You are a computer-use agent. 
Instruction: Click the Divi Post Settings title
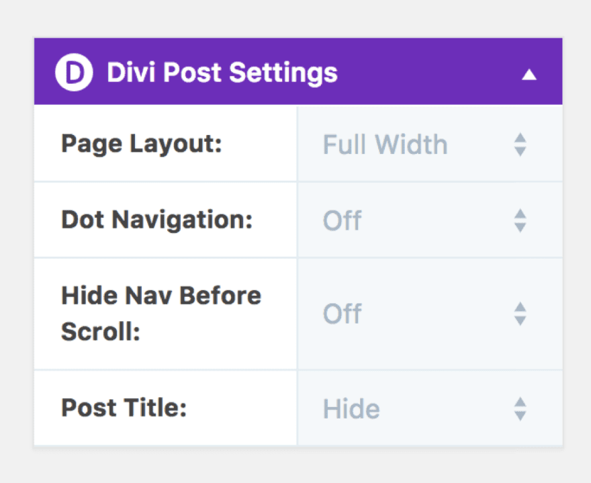point(222,73)
